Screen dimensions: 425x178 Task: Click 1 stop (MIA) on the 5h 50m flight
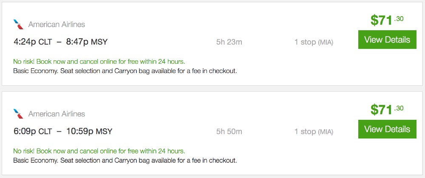(314, 131)
